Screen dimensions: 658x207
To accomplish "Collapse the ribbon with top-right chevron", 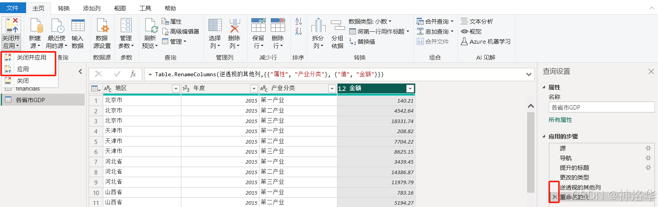I will (x=652, y=8).
